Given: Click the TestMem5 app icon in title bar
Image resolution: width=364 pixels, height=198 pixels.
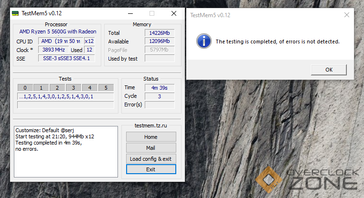Looking at the screenshot, I should pyautogui.click(x=16, y=14).
